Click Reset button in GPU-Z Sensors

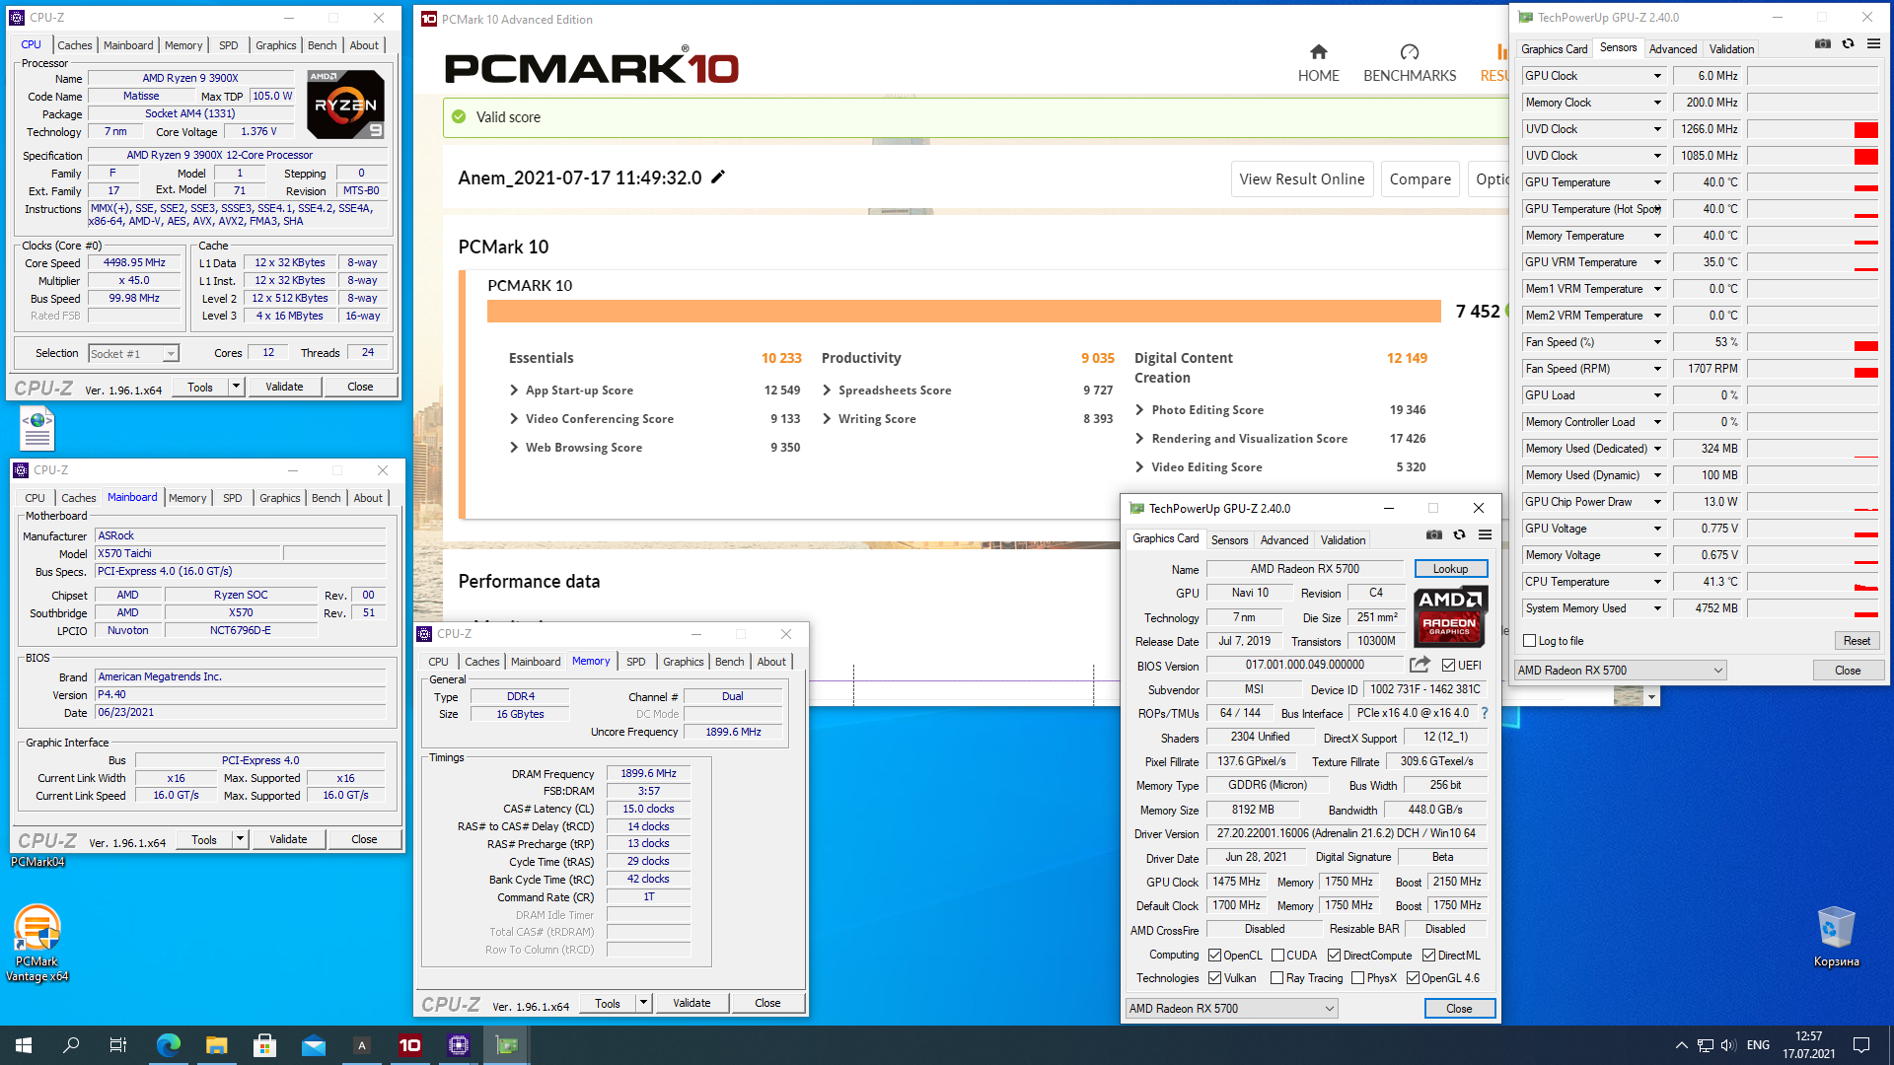click(x=1857, y=641)
